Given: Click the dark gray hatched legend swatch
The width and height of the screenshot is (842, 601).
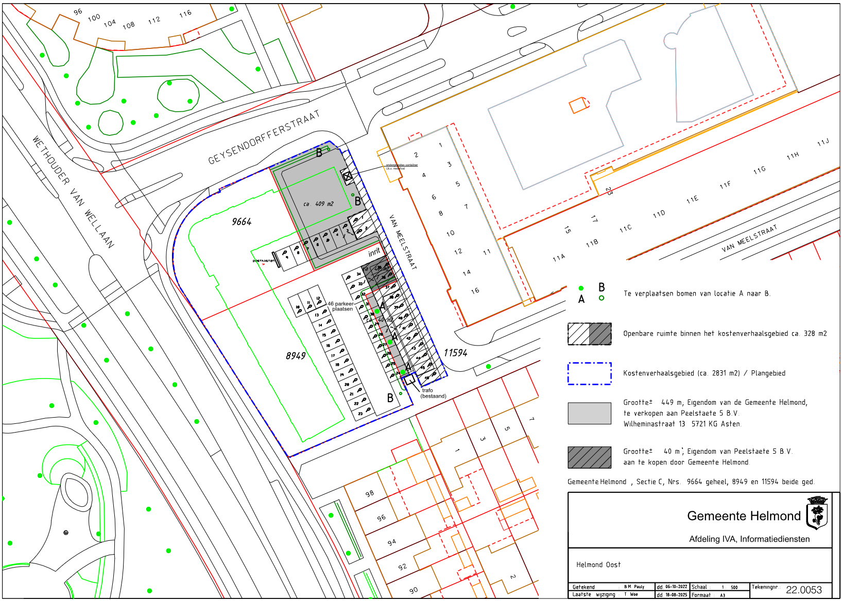Looking at the screenshot, I should pos(589,457).
